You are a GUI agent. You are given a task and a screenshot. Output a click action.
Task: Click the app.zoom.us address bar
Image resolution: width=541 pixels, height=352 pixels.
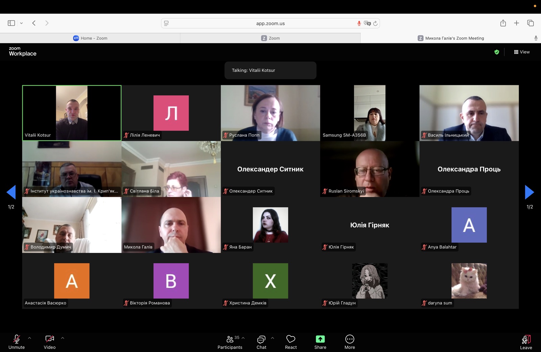(x=270, y=23)
